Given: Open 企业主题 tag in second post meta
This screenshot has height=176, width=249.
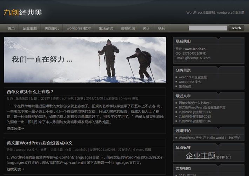Looking at the screenshot, I should [x=56, y=149].
